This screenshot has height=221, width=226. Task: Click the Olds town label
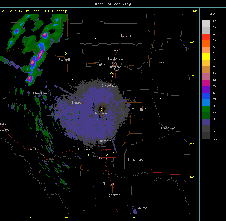[102, 103]
